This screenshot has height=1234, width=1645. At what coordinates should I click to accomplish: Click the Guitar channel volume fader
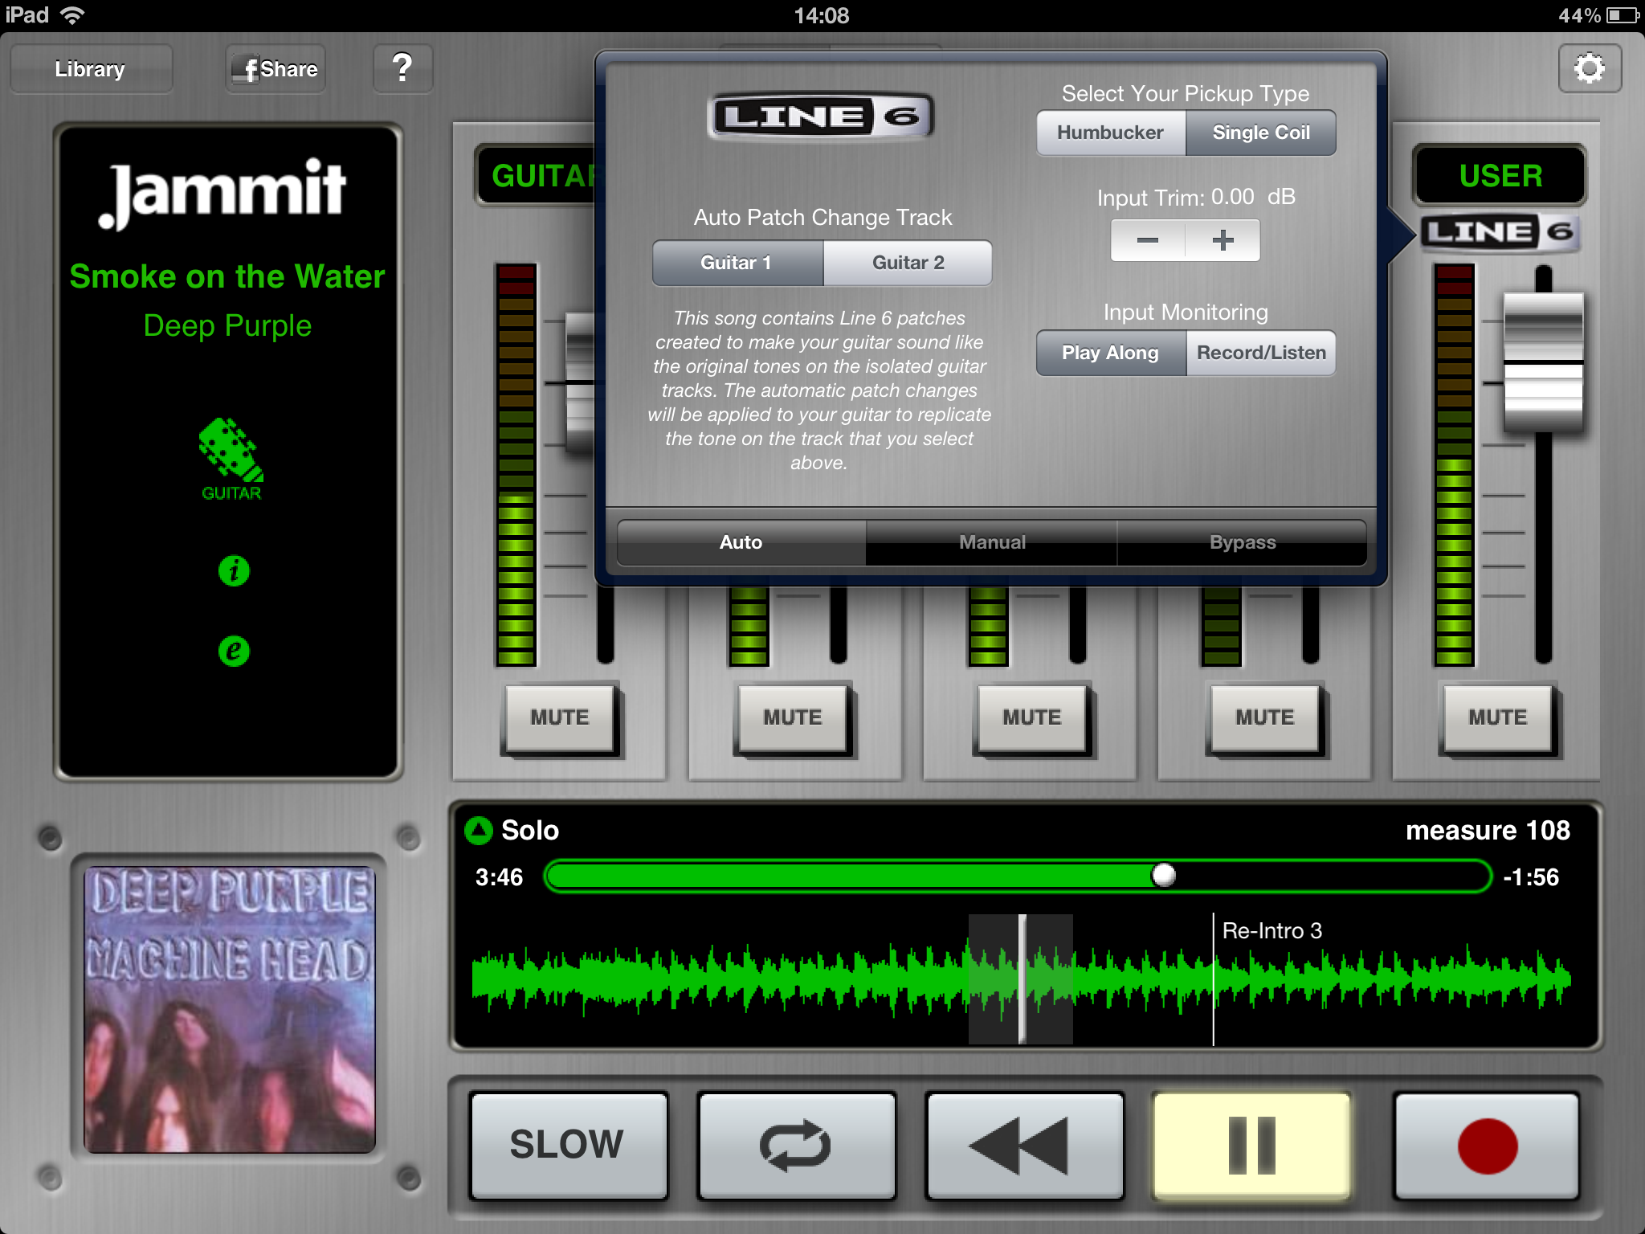tap(580, 382)
